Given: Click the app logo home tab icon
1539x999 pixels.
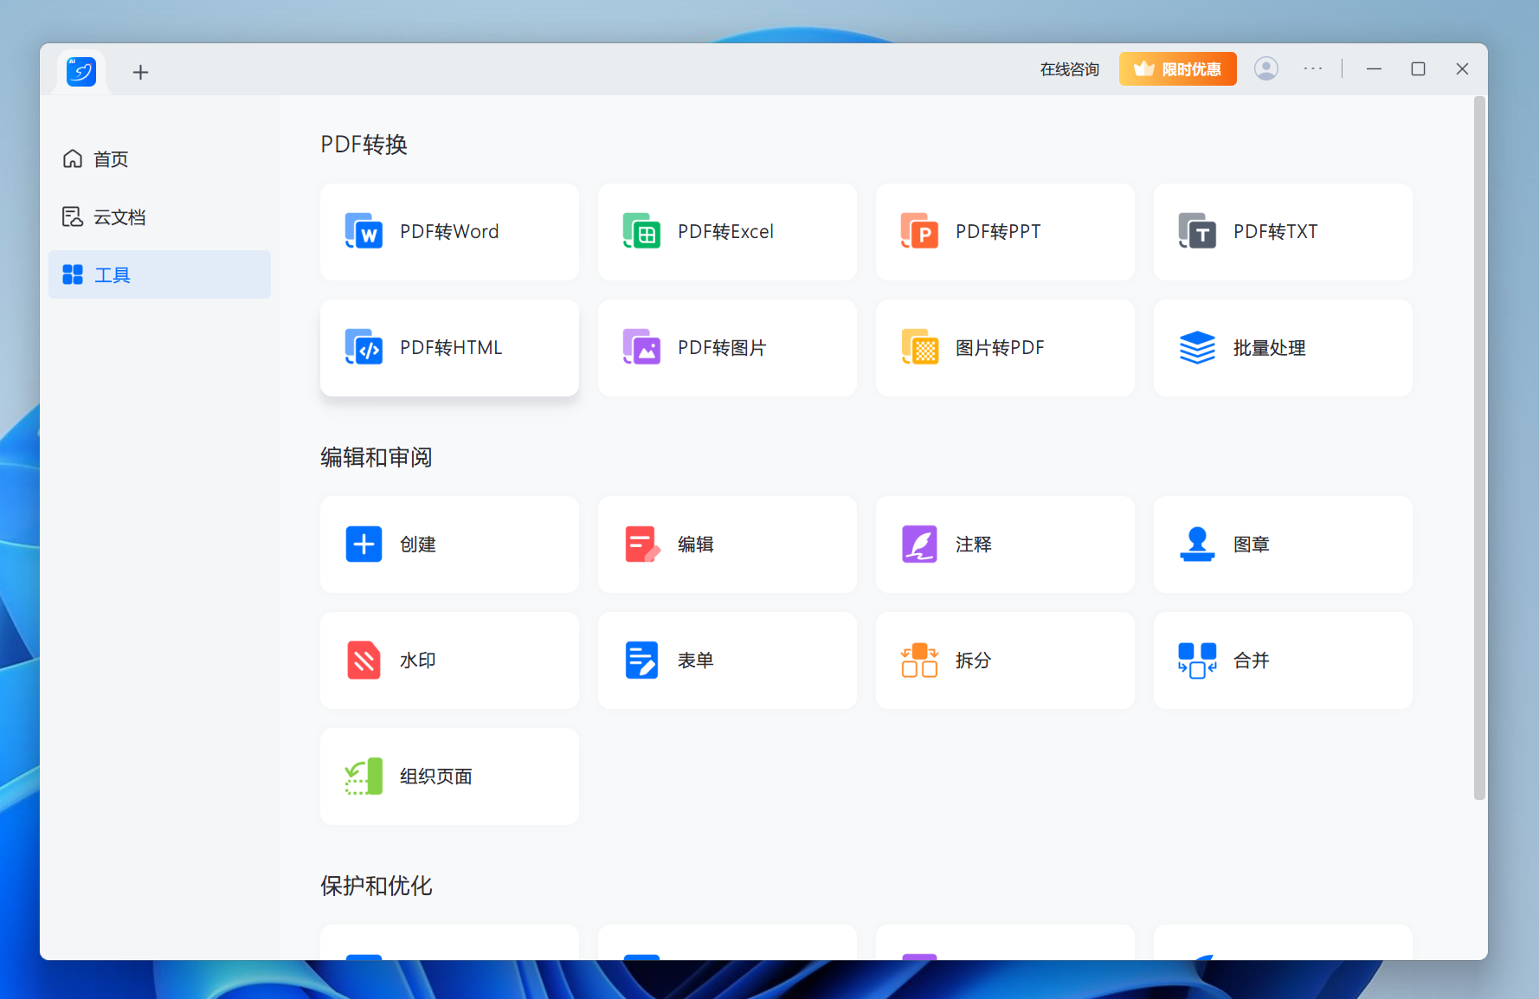Looking at the screenshot, I should [81, 72].
